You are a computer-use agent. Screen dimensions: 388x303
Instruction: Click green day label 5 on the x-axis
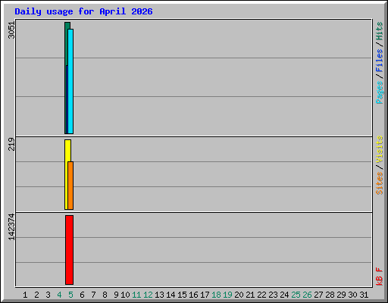coord(70,295)
